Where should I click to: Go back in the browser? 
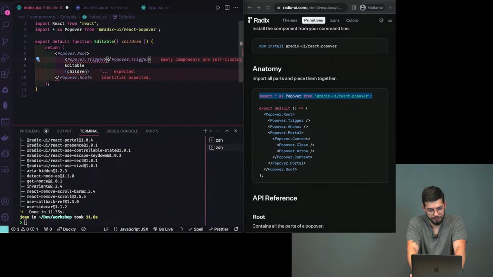250,8
